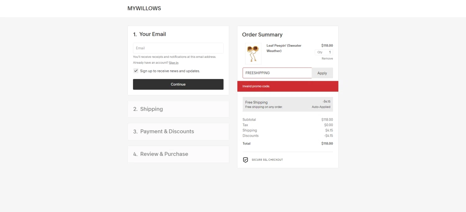Click the Your Email step heading
This screenshot has height=212, width=466.
[152, 34]
